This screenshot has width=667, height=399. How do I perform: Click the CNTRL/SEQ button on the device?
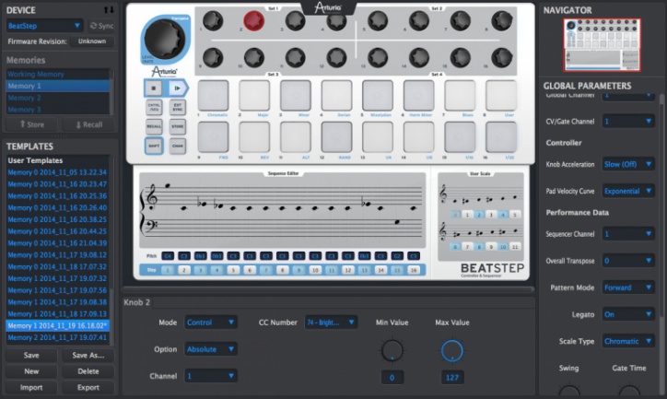[x=154, y=107]
